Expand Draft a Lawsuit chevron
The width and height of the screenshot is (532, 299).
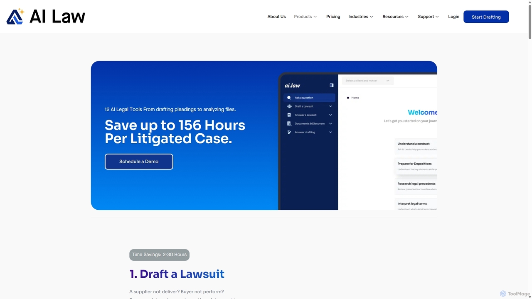click(x=331, y=106)
